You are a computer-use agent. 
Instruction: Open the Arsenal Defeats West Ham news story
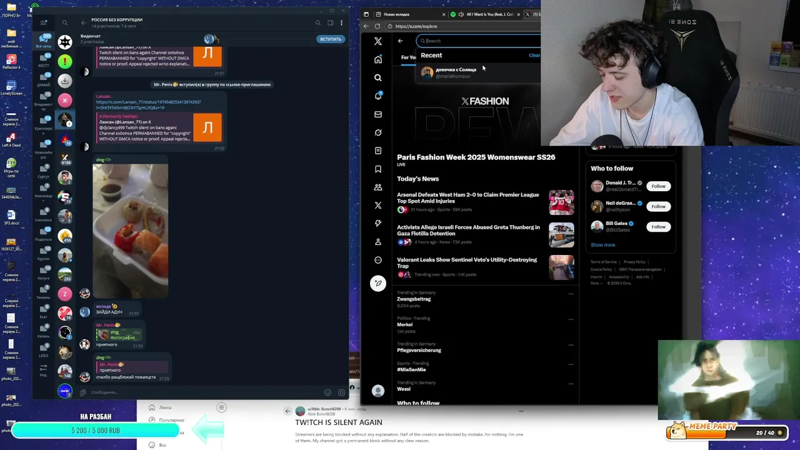[486, 202]
